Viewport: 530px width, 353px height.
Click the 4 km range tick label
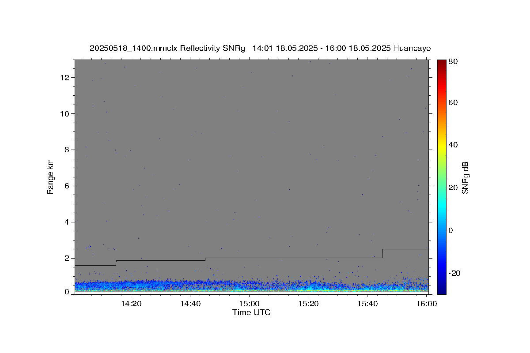[x=67, y=222]
